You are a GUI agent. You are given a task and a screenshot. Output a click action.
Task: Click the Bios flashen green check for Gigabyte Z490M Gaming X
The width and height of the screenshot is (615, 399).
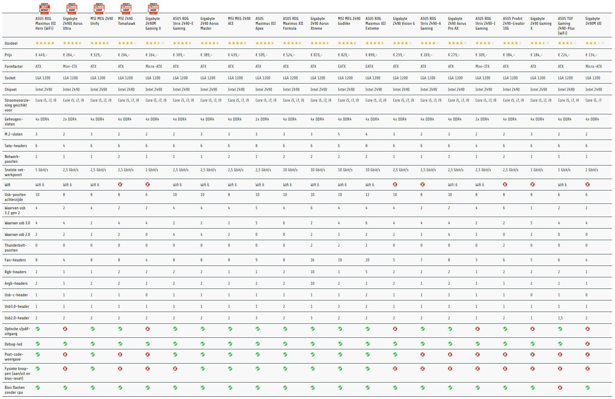click(x=148, y=387)
